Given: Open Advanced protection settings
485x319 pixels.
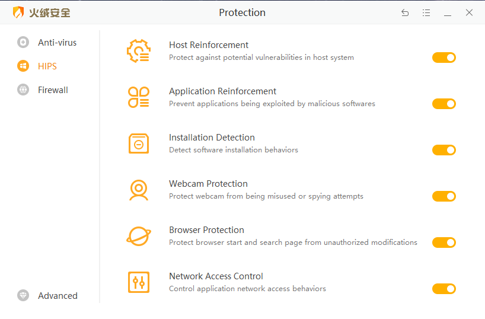Looking at the screenshot, I should 58,296.
